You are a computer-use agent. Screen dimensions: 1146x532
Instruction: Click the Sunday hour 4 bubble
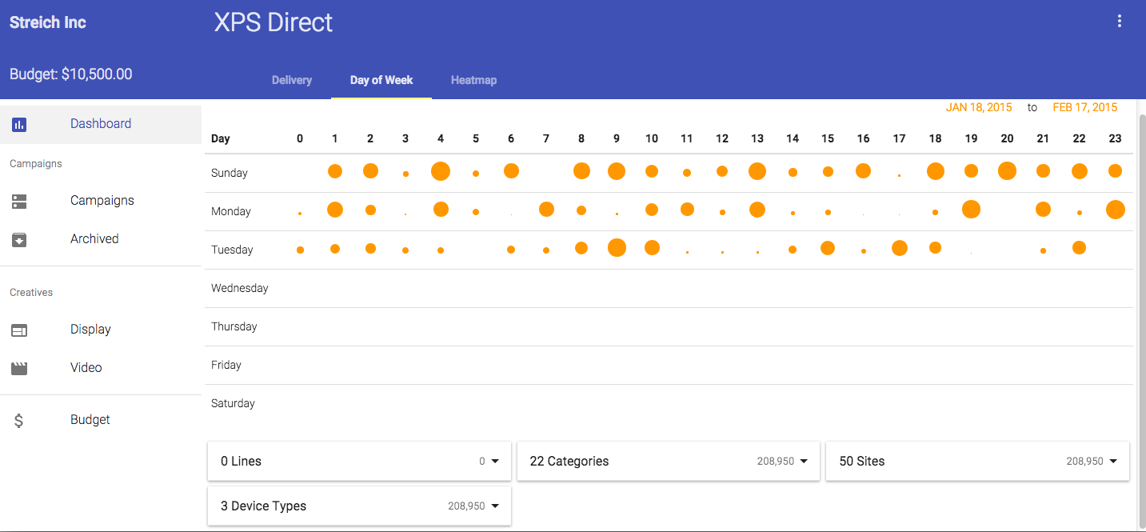[441, 171]
